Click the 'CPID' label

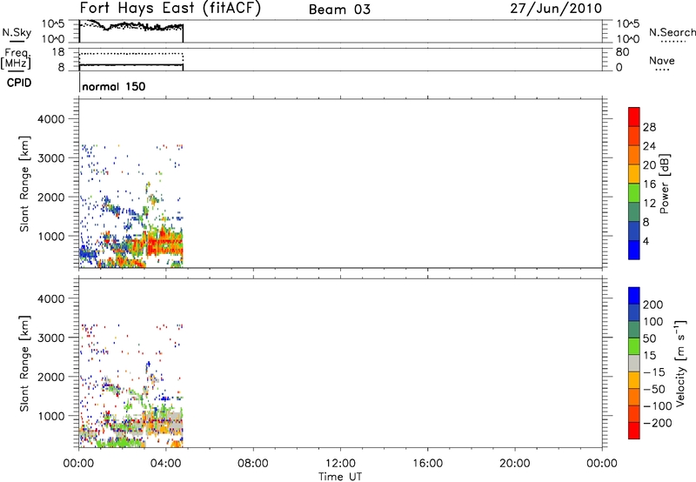point(19,83)
